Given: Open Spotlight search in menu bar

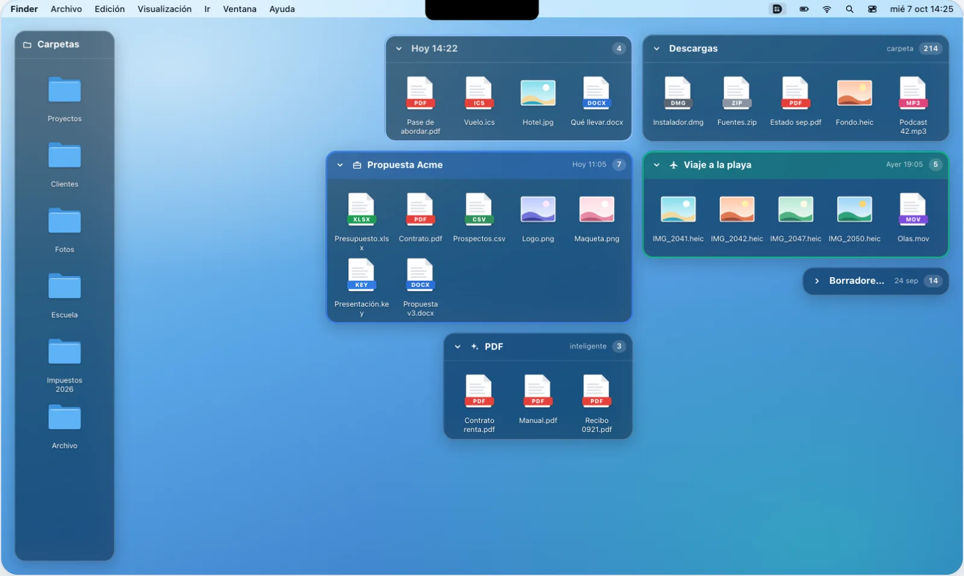Looking at the screenshot, I should pos(850,9).
